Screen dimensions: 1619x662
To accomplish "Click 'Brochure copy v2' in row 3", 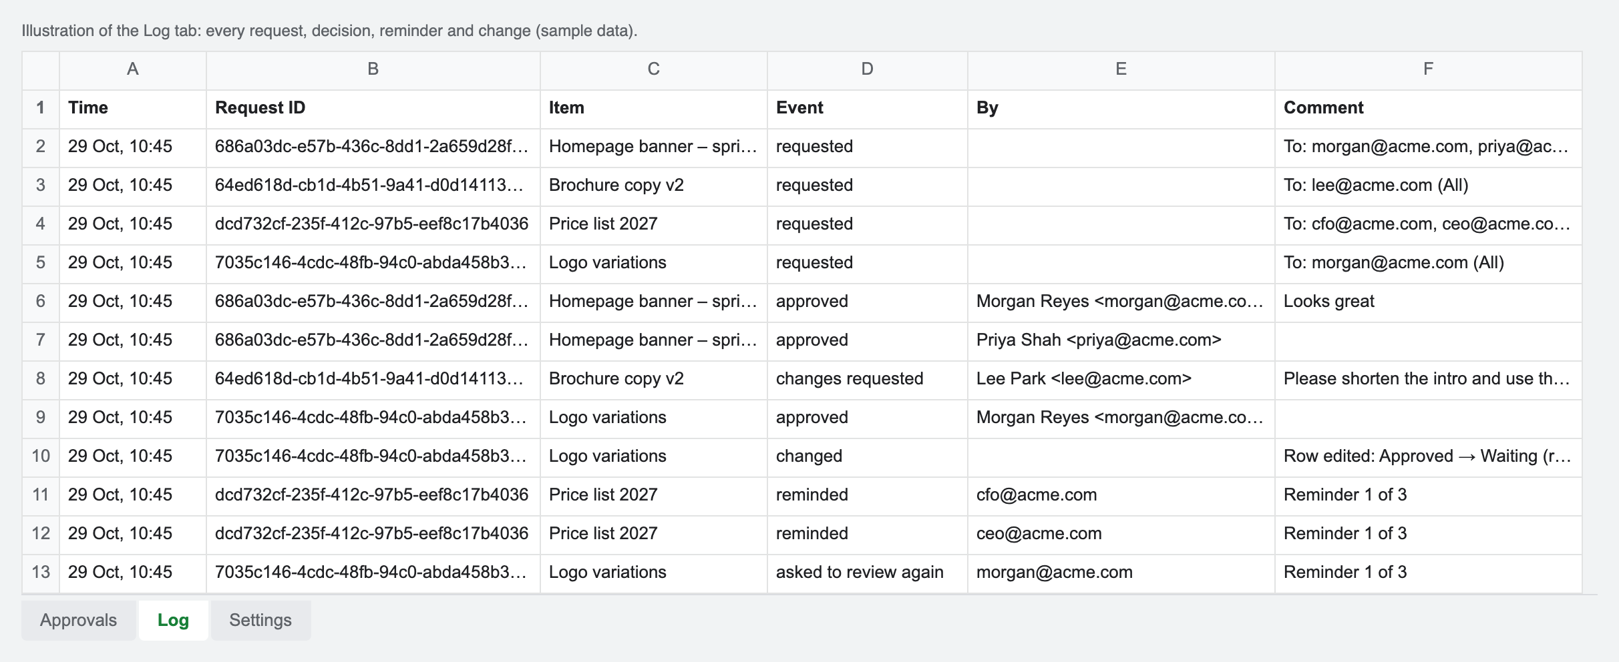I will coord(654,186).
